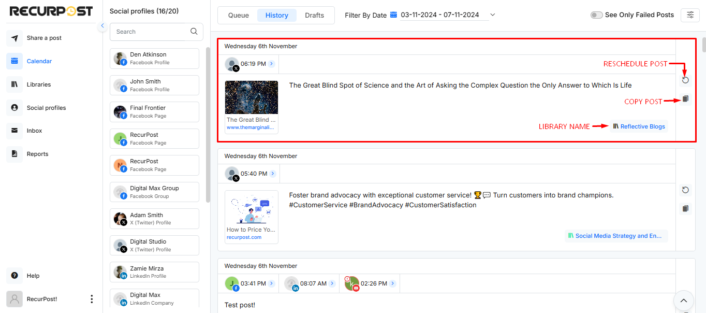Open the filter settings sliders icon
Image resolution: width=706 pixels, height=313 pixels.
point(690,15)
